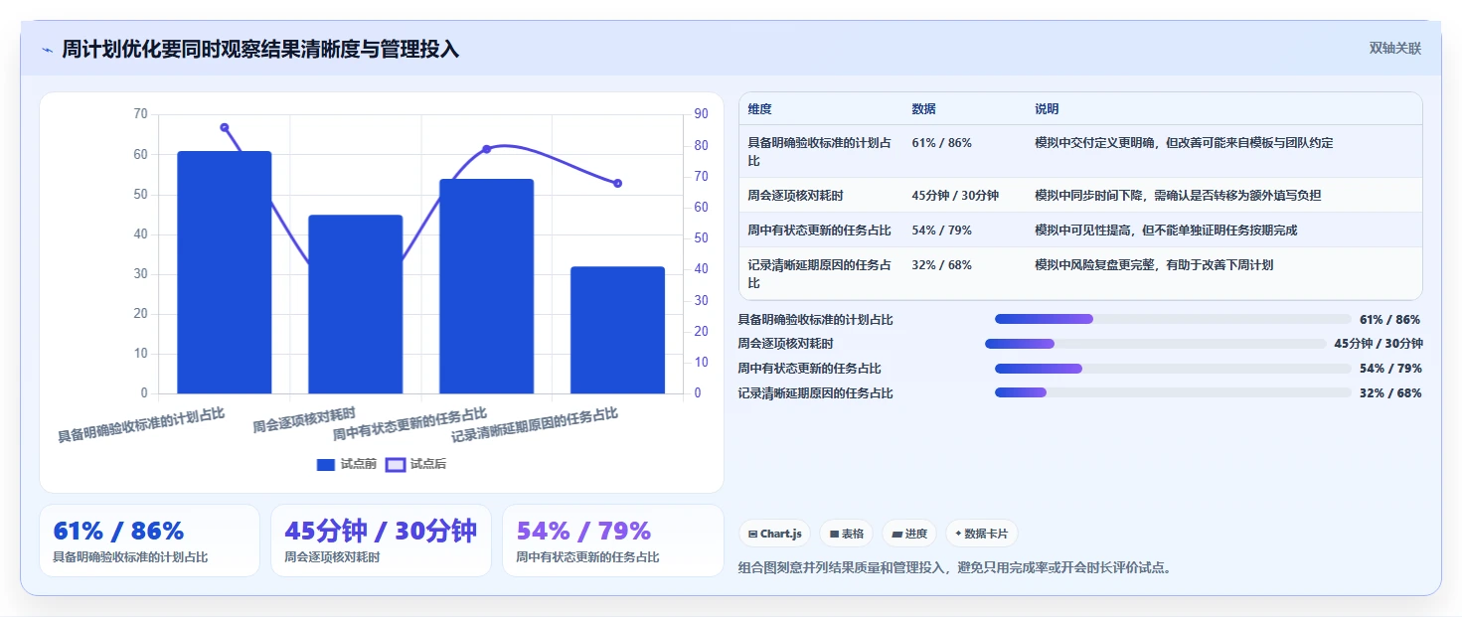The width and height of the screenshot is (1462, 617).
Task: Click the description 模拟中可见性提高
Action: pos(1166,231)
